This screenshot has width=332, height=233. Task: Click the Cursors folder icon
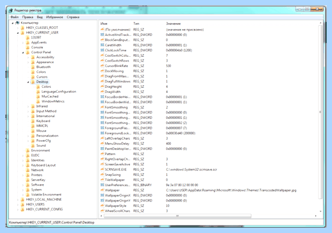click(33, 77)
